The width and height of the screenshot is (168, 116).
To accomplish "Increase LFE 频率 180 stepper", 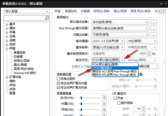I will (143, 108).
